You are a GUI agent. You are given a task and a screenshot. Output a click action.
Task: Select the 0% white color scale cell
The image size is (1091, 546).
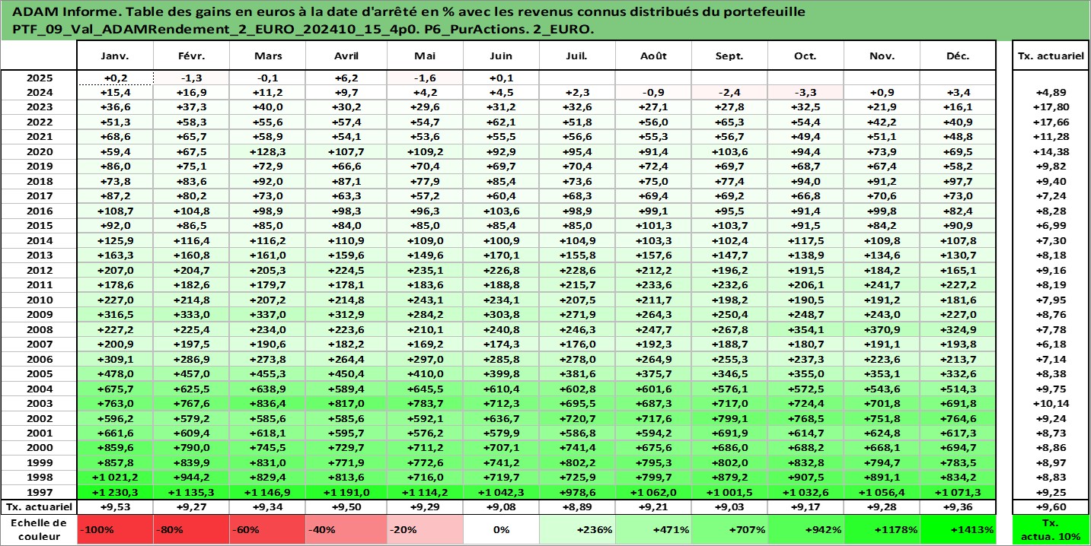pos(501,529)
